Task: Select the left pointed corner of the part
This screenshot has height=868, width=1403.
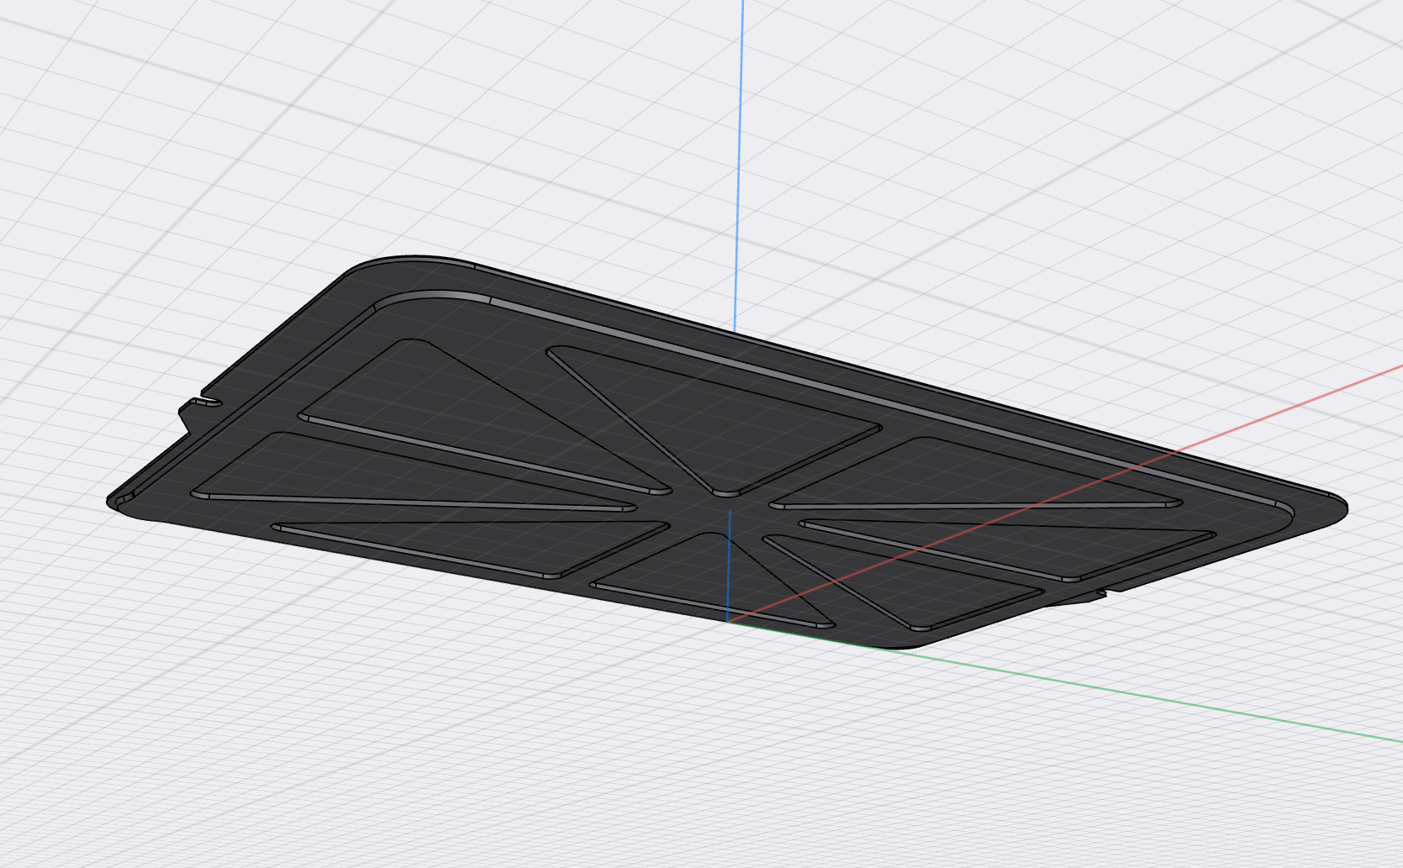Action: [x=122, y=500]
